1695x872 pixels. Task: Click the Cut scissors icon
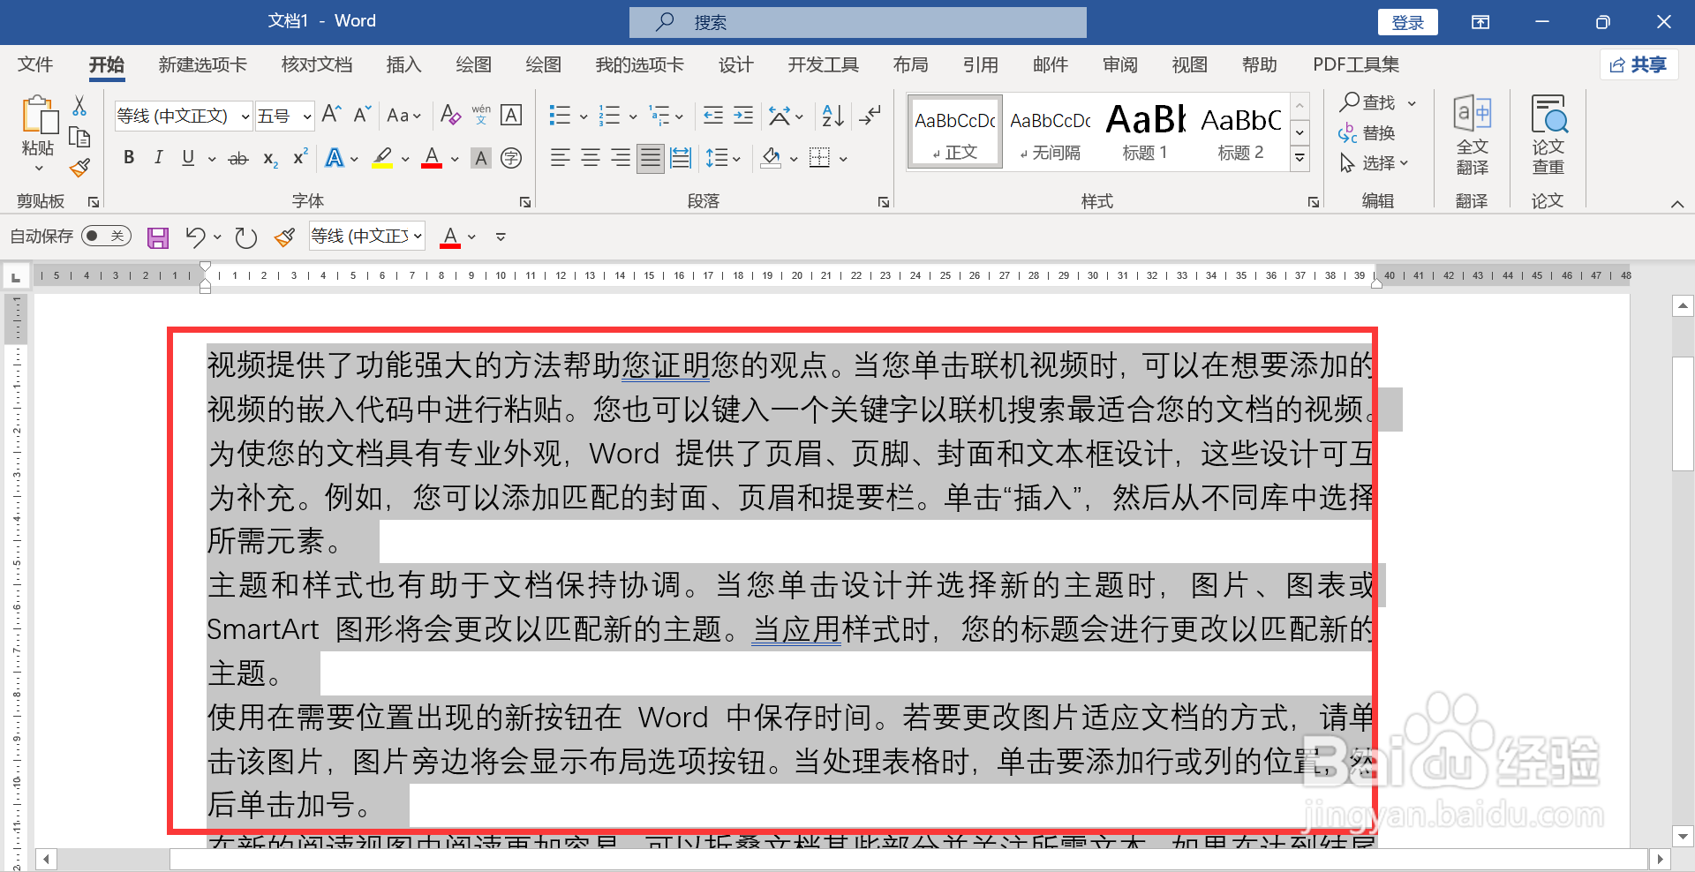coord(79,106)
